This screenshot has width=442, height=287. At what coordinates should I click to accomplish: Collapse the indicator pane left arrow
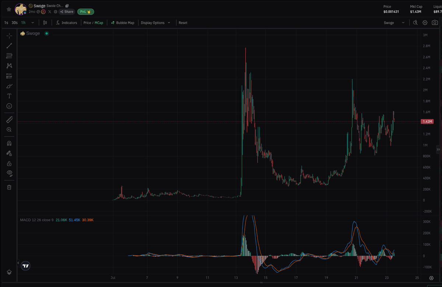[x=18, y=263]
